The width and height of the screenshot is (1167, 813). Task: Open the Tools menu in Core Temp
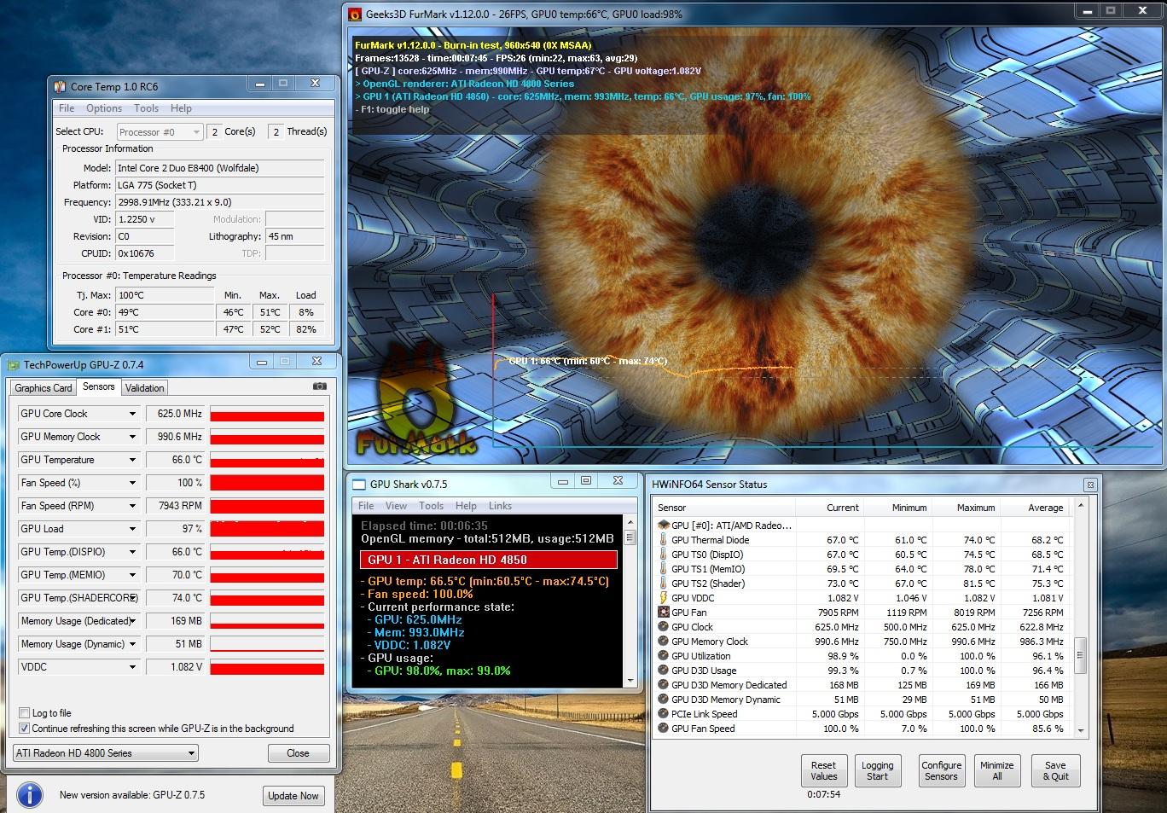click(146, 108)
